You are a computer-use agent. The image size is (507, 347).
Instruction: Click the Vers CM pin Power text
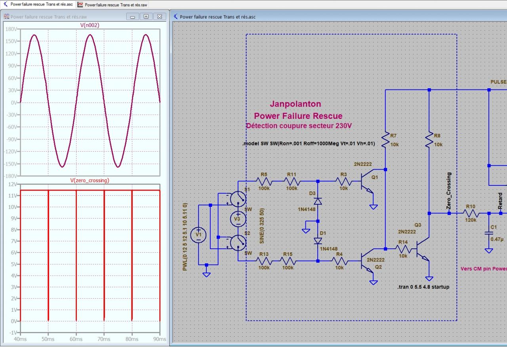[484, 269]
